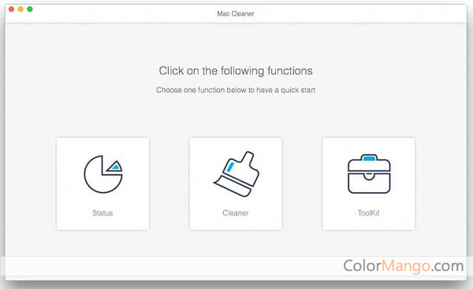Click the Mac Cleaner window title
Screen dimensions: 473x289
pyautogui.click(x=236, y=13)
